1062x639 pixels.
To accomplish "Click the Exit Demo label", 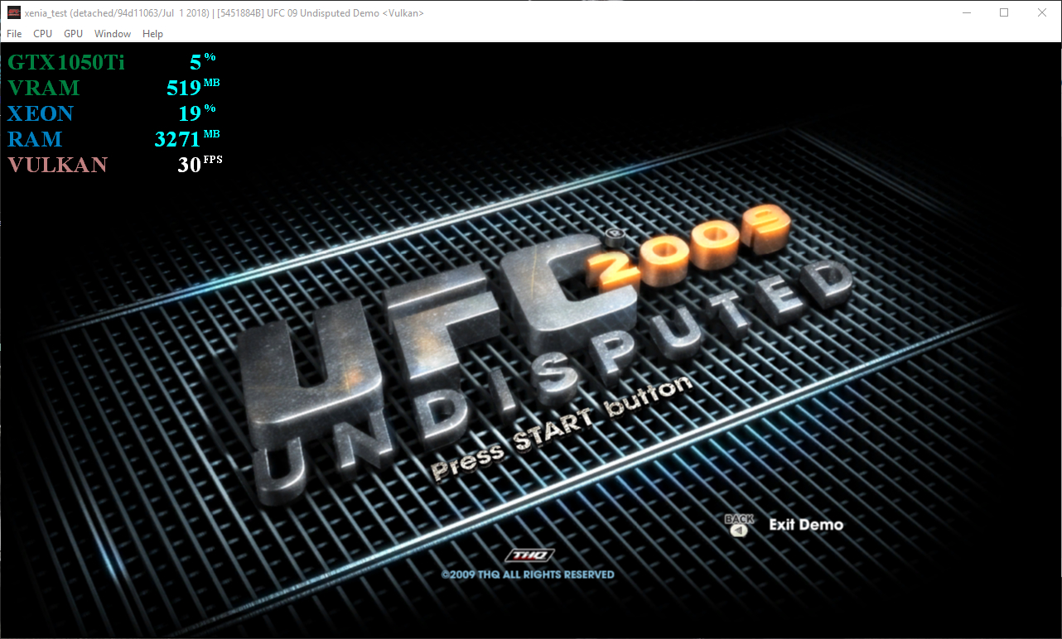I will (806, 525).
